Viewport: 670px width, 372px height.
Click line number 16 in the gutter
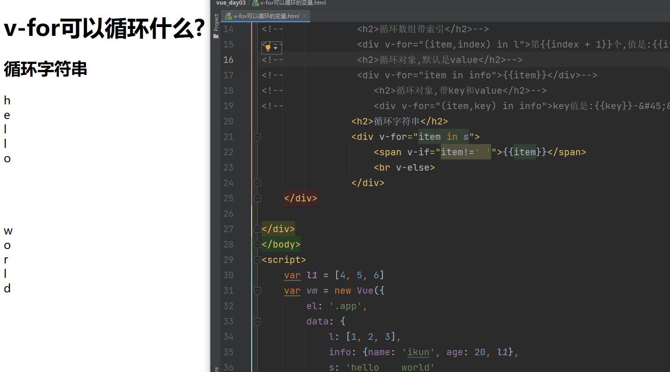coord(228,60)
